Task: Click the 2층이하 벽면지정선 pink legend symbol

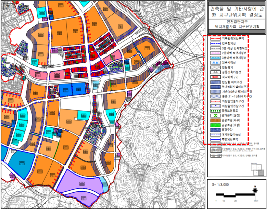Action: pyautogui.click(x=215, y=53)
